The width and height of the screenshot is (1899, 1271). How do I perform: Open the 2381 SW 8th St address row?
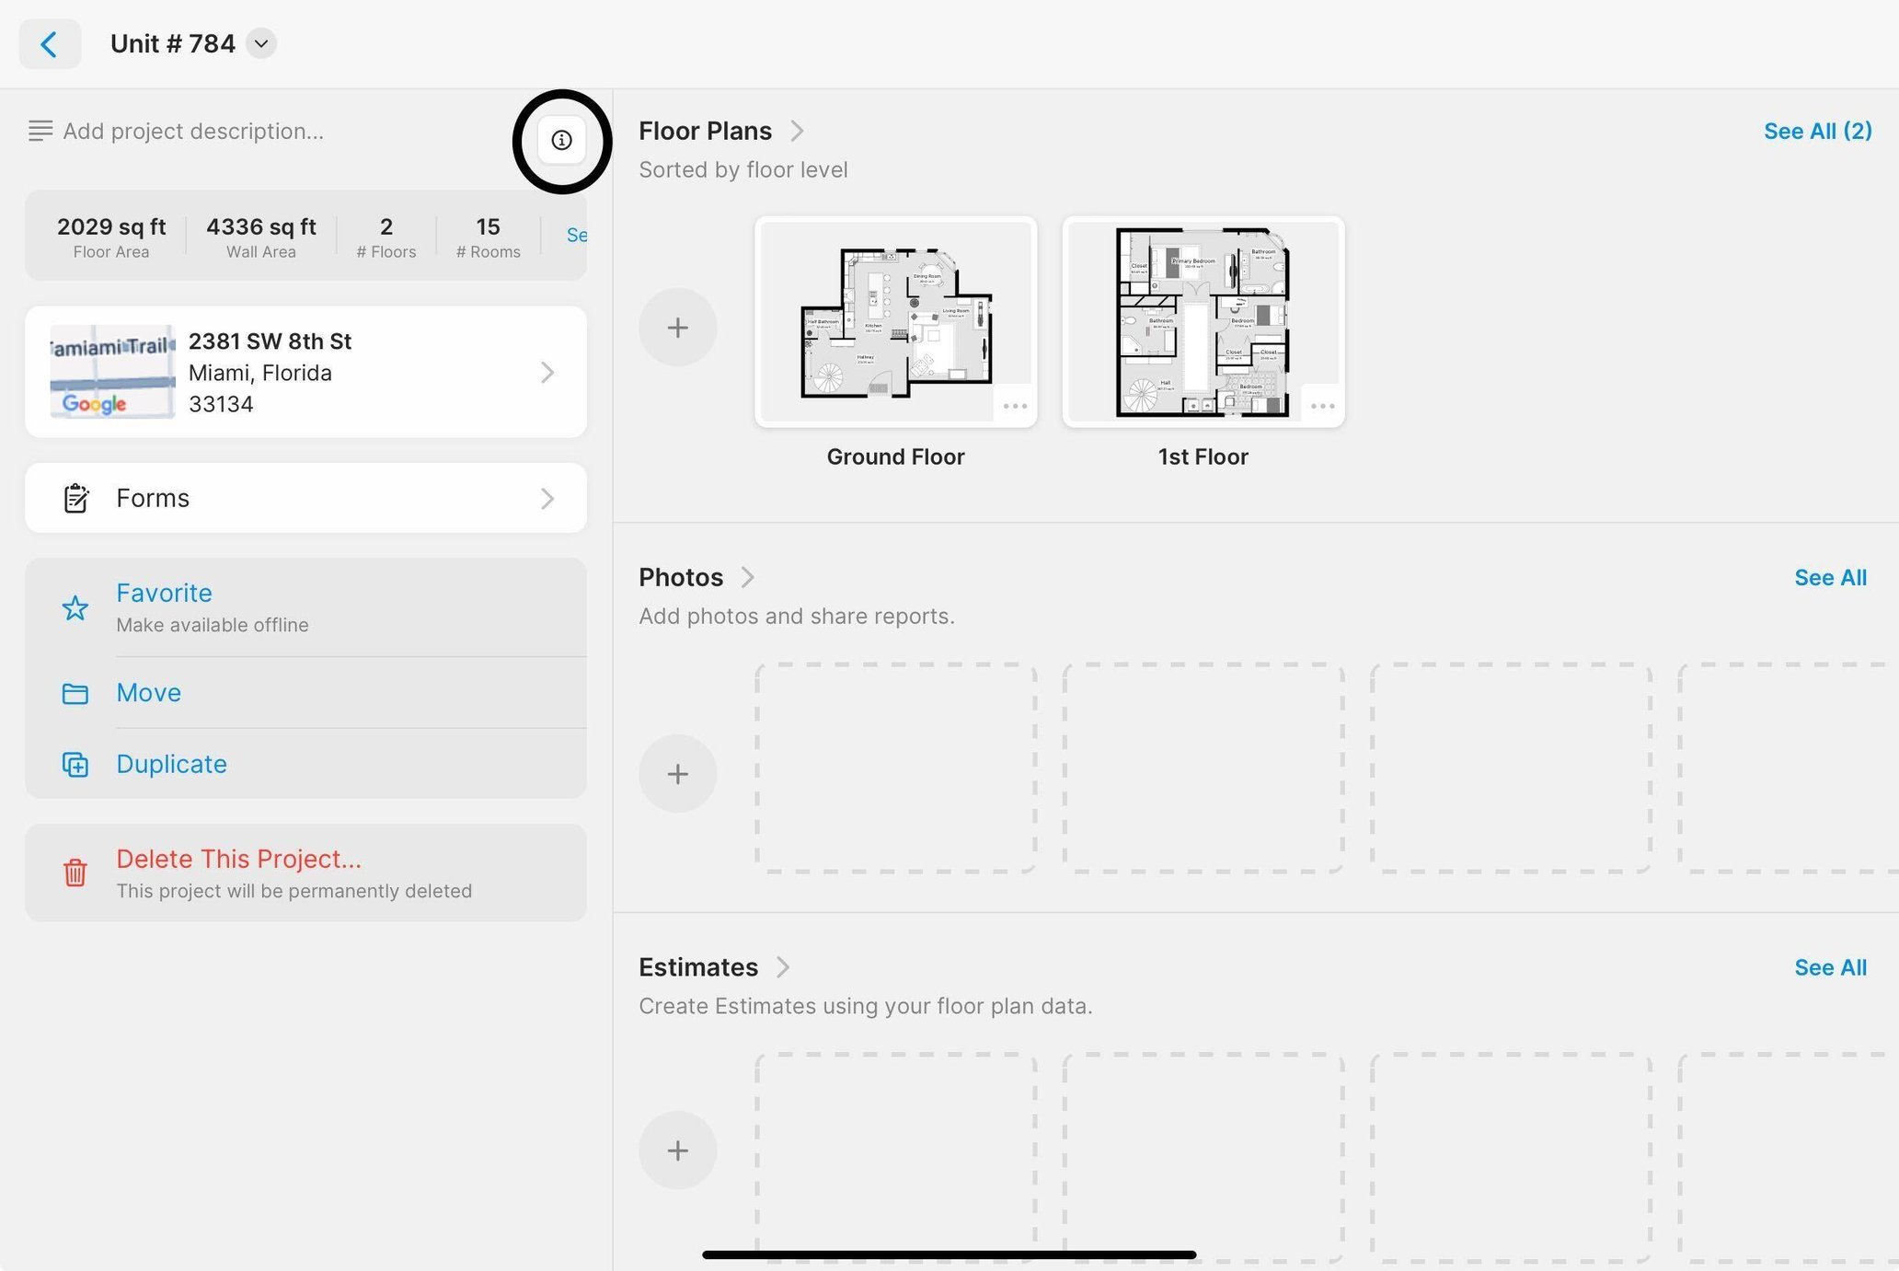[305, 372]
